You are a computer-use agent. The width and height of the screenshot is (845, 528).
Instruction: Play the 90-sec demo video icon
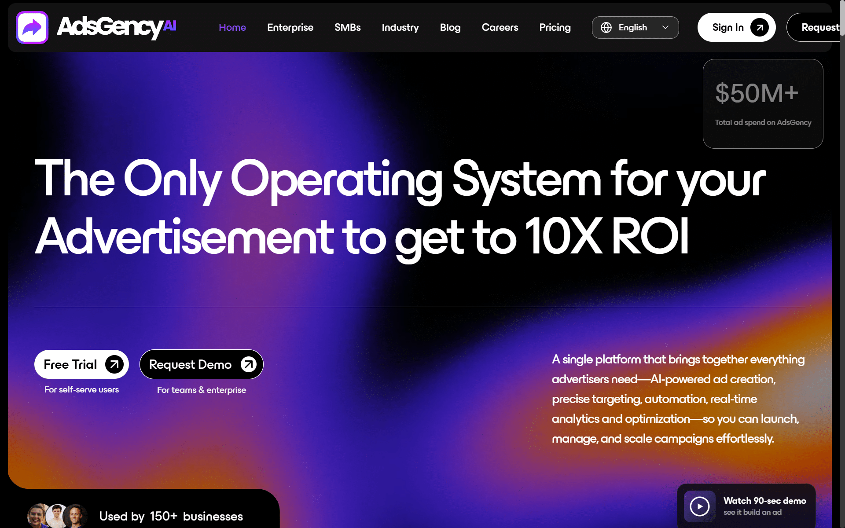(x=700, y=506)
